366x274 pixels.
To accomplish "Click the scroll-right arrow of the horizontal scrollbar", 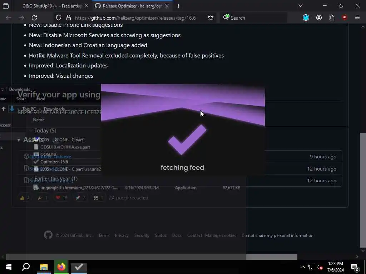I will pos(357,257).
